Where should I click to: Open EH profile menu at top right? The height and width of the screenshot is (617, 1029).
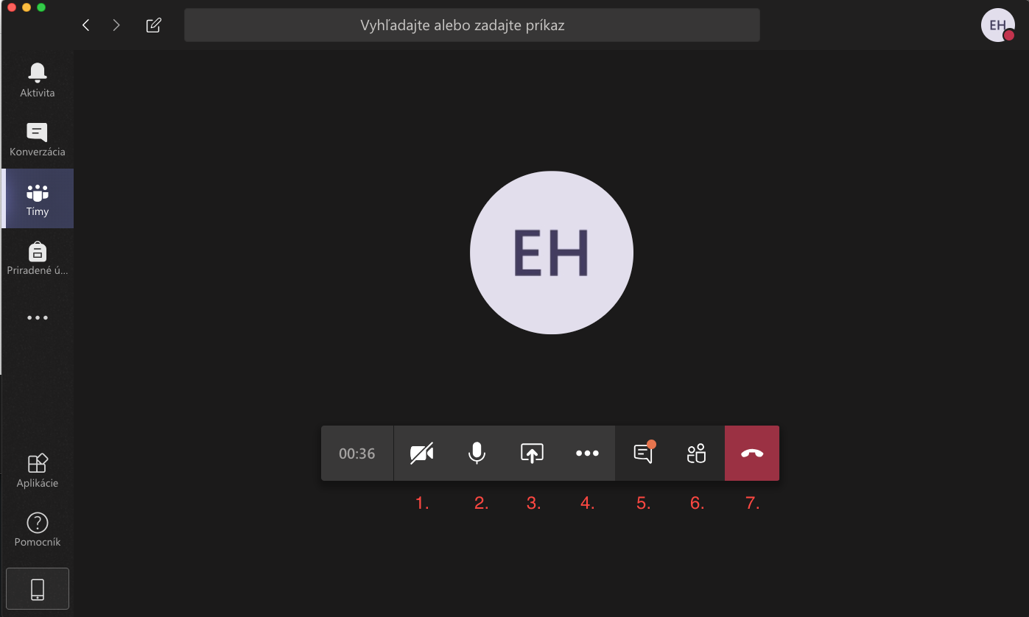(x=998, y=25)
